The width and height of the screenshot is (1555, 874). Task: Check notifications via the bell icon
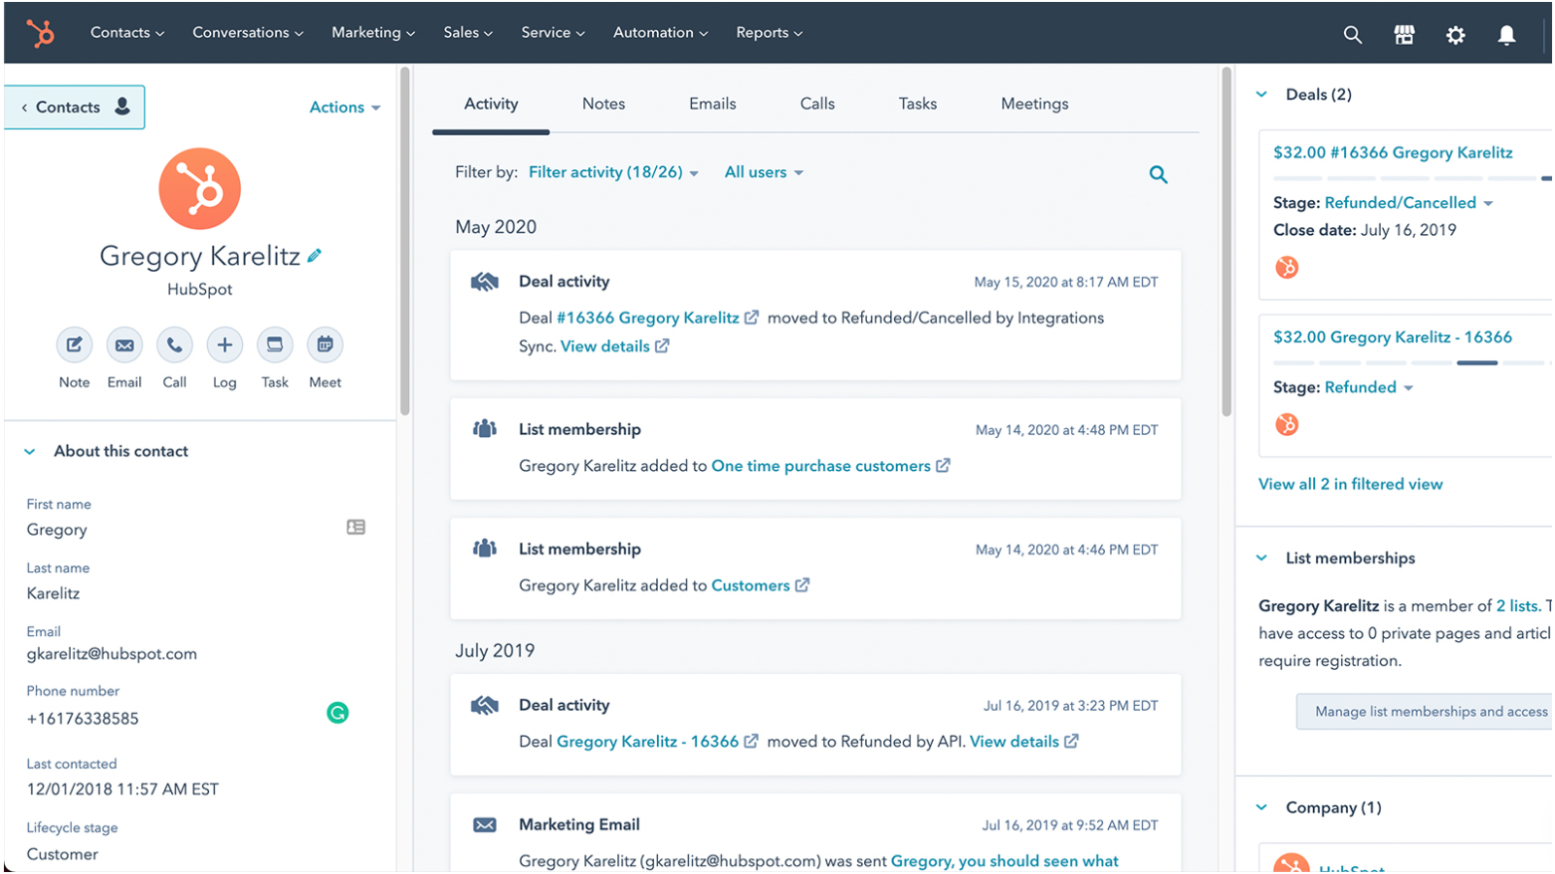tap(1505, 34)
